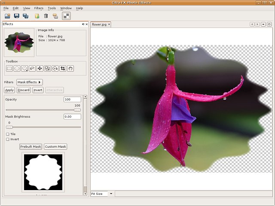Click the trash can toolbar icon
The image size is (275, 206).
pyautogui.click(x=46, y=16)
